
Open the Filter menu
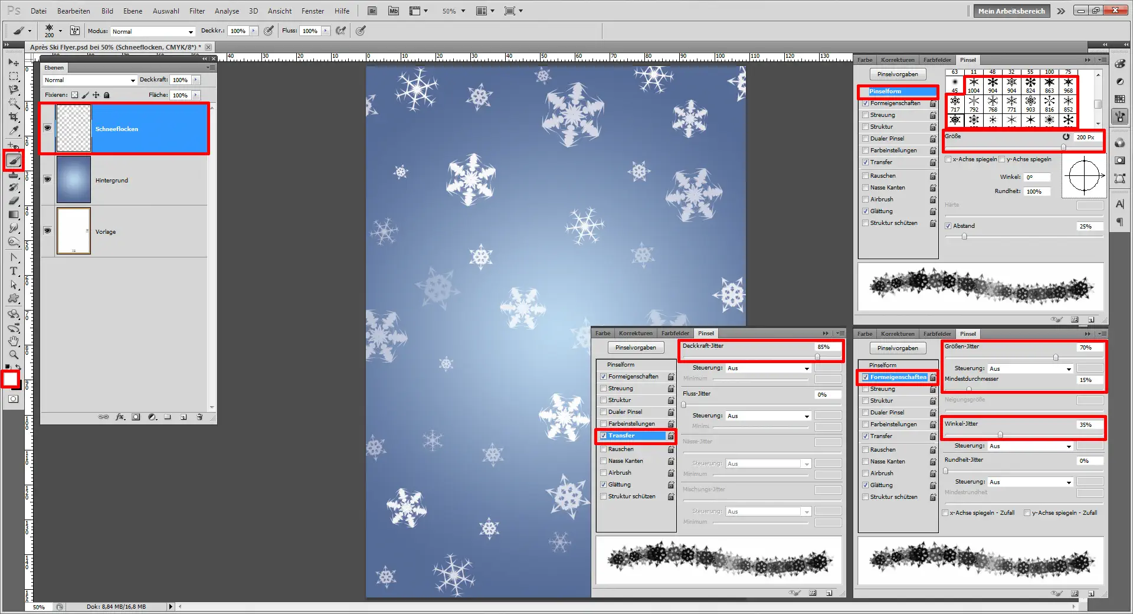pos(197,11)
